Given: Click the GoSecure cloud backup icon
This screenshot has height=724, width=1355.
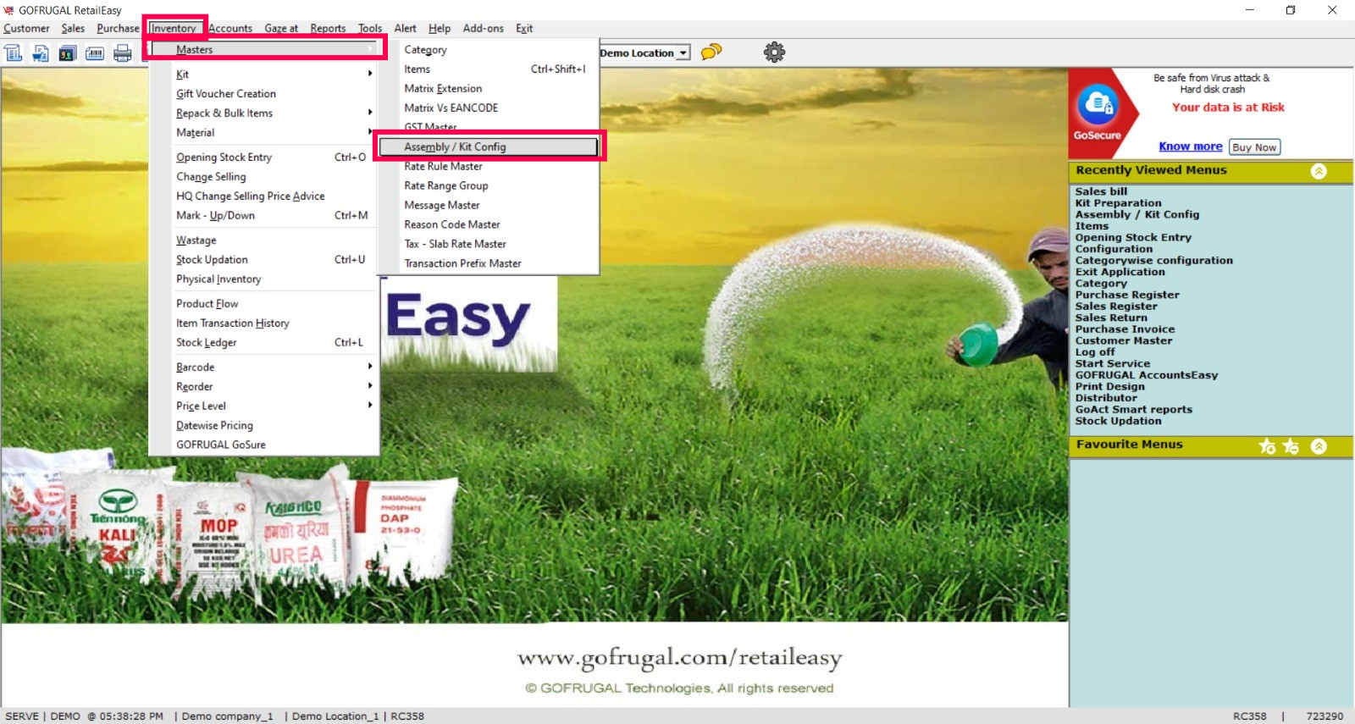Looking at the screenshot, I should [x=1098, y=104].
